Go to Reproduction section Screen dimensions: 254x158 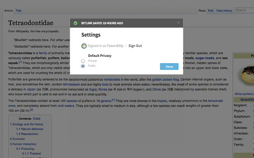click(x=27, y=134)
